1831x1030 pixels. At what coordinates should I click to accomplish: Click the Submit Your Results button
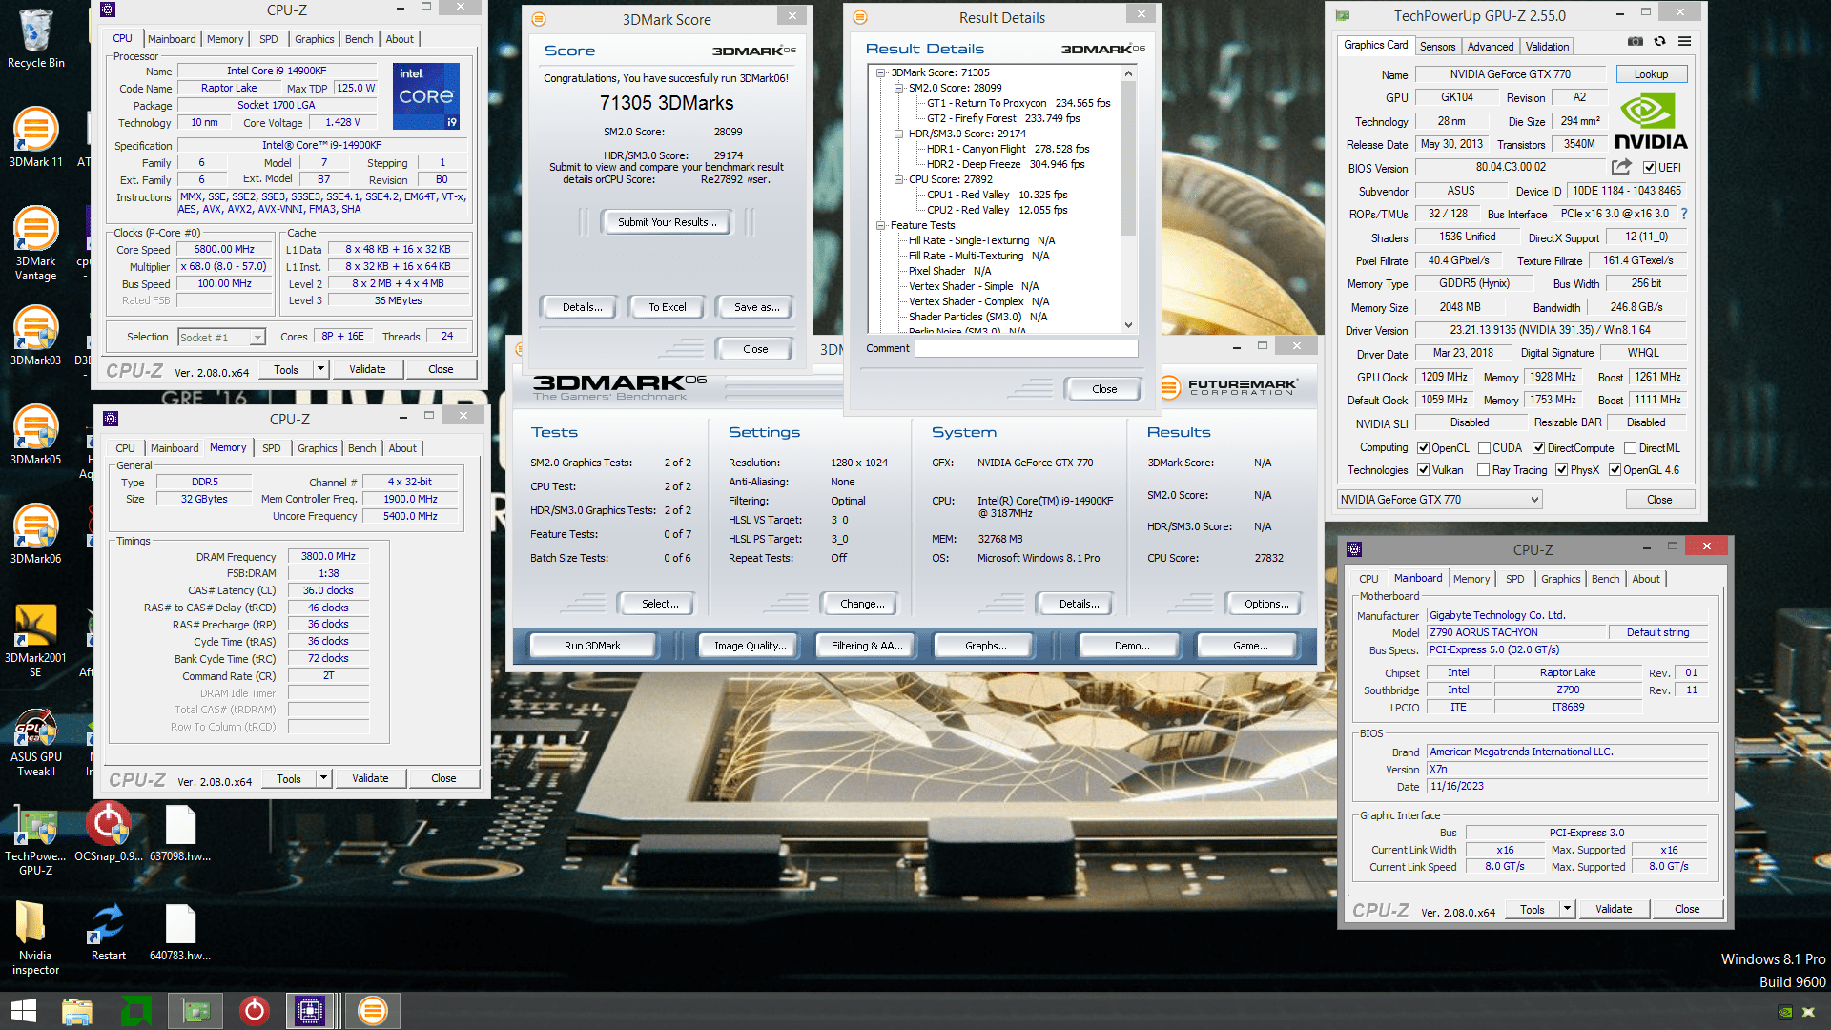point(666,222)
